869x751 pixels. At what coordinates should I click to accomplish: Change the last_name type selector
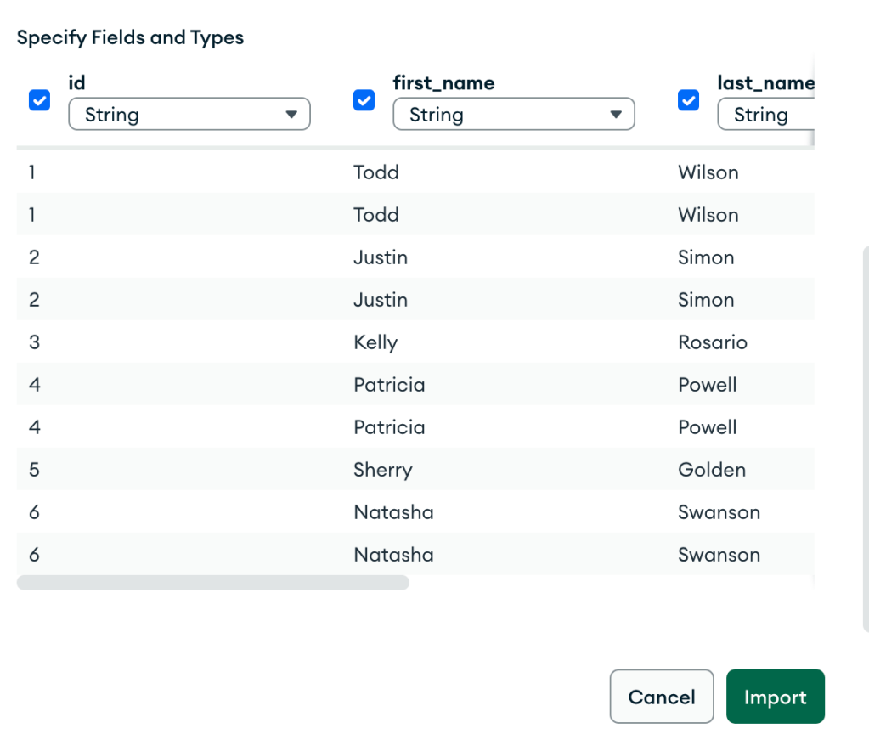(x=764, y=115)
